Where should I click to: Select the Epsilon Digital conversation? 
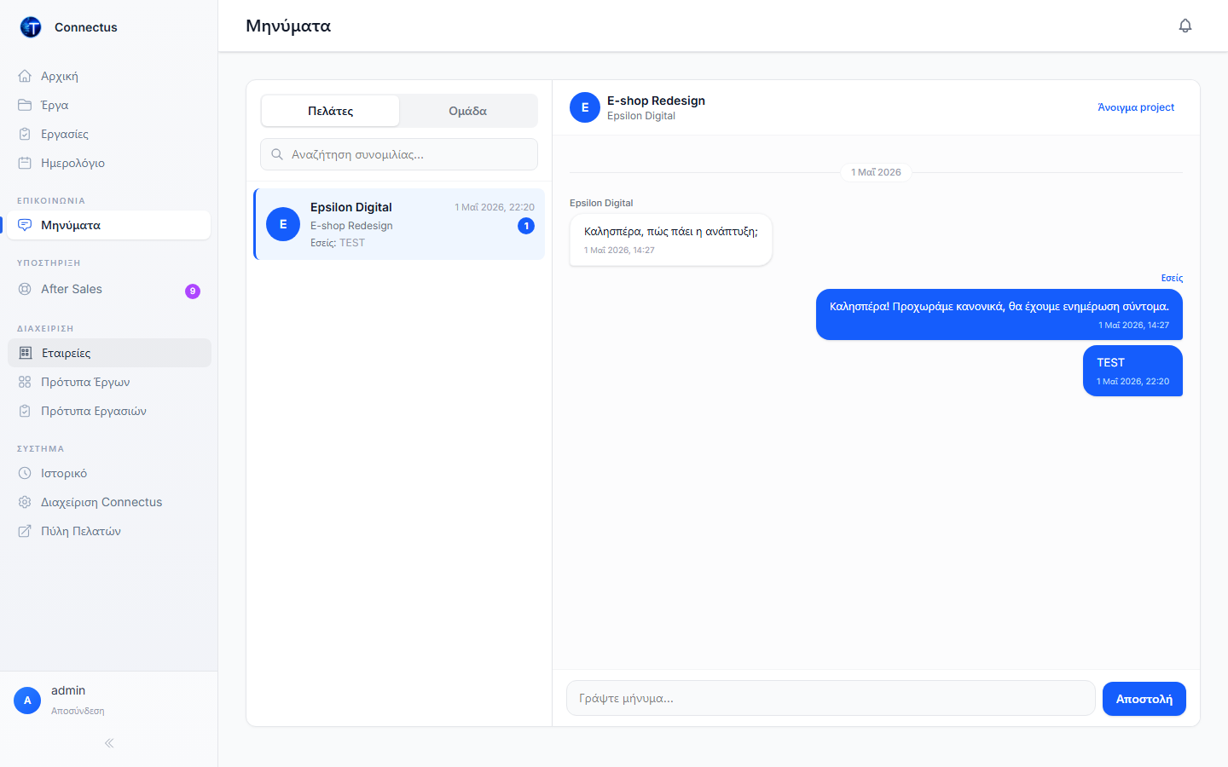coord(399,224)
